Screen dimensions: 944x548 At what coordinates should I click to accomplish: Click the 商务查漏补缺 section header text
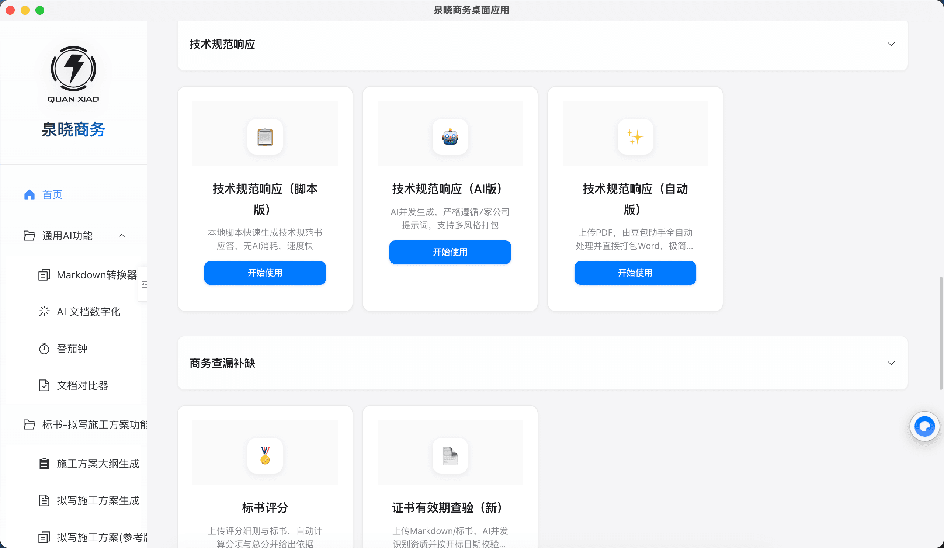click(x=222, y=363)
